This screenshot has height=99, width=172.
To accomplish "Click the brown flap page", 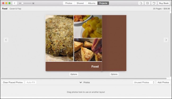I will [114, 43].
